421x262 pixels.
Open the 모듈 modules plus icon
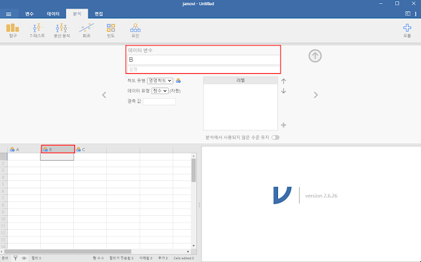(407, 30)
